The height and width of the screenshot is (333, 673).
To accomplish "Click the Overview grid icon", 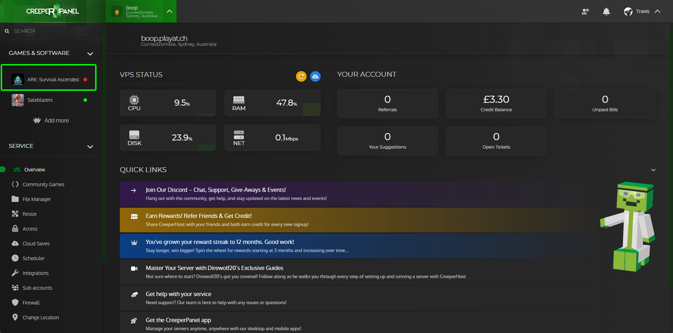I will click(x=17, y=170).
